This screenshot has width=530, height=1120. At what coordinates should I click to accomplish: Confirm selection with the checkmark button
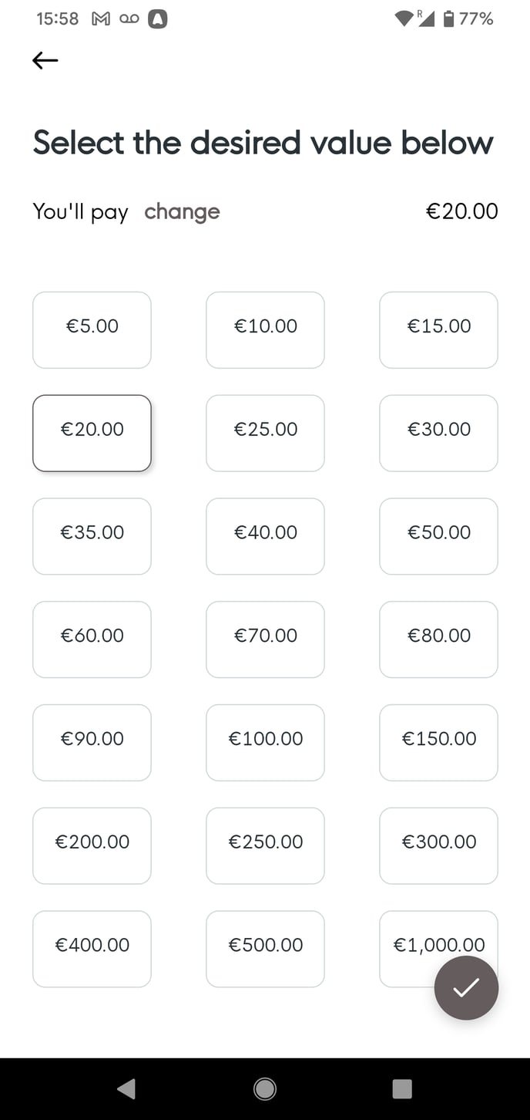click(x=466, y=987)
